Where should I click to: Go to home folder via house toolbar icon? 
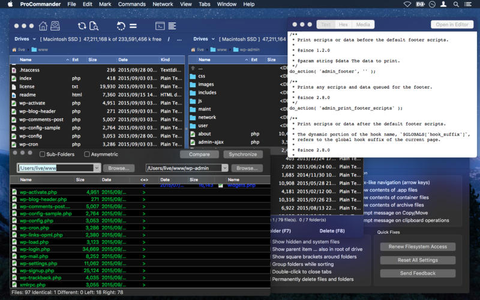click(43, 26)
